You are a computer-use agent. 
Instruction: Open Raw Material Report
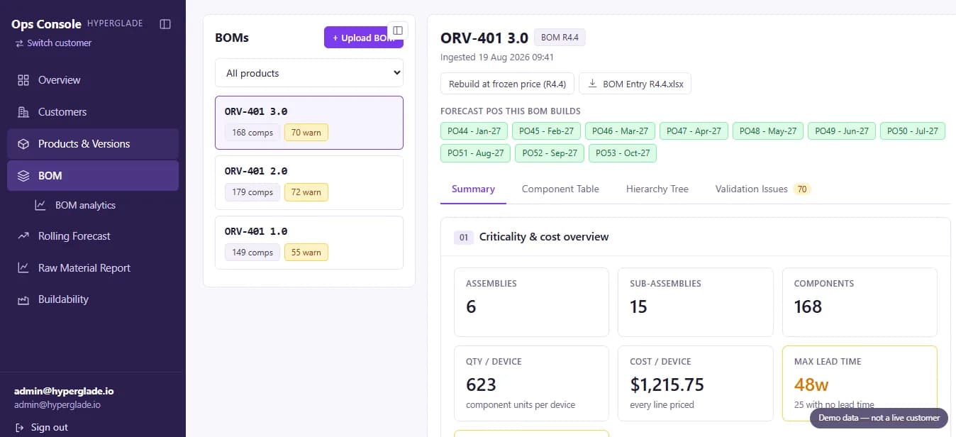click(93, 268)
